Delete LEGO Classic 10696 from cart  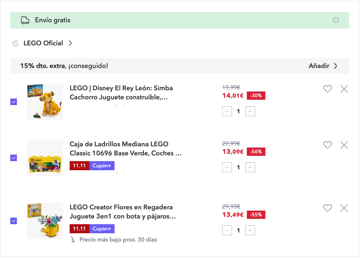(x=344, y=145)
